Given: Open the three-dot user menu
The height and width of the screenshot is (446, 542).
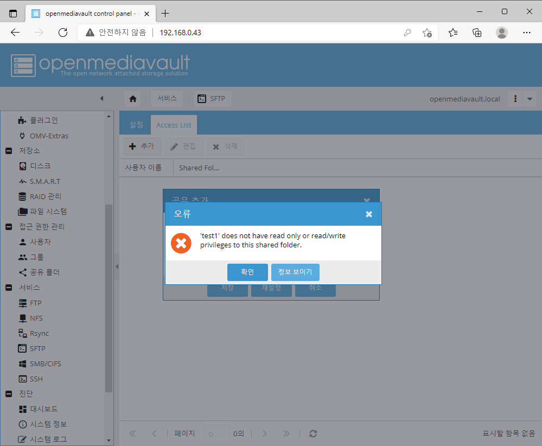Looking at the screenshot, I should click(x=515, y=99).
